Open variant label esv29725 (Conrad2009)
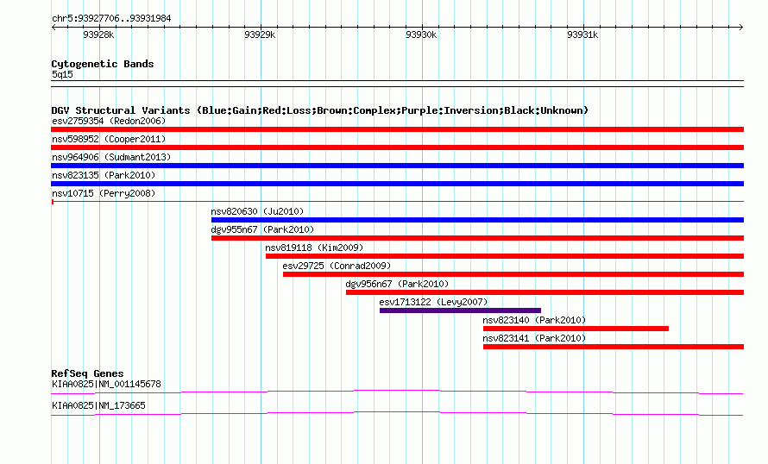 pos(337,266)
